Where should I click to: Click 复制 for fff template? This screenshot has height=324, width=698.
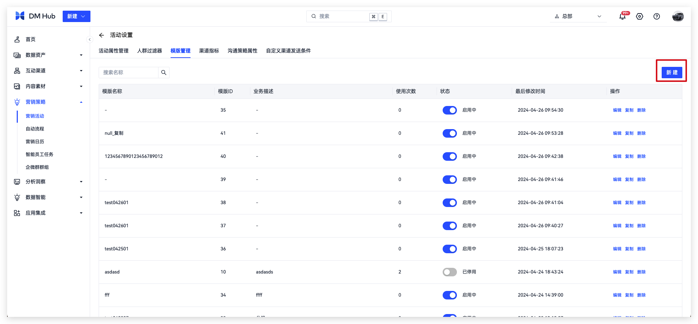(629, 295)
